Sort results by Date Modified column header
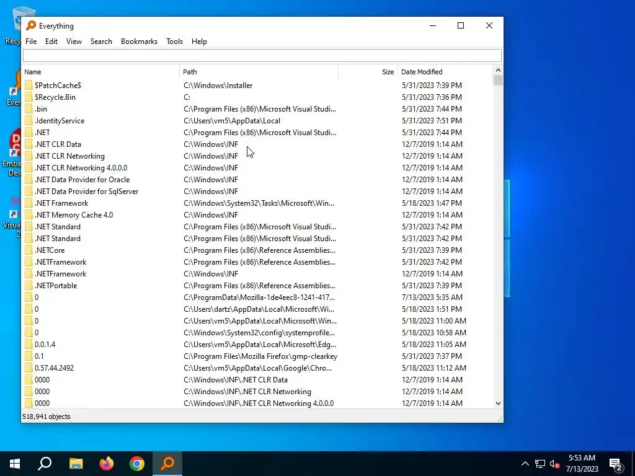The image size is (635, 476). coord(445,72)
